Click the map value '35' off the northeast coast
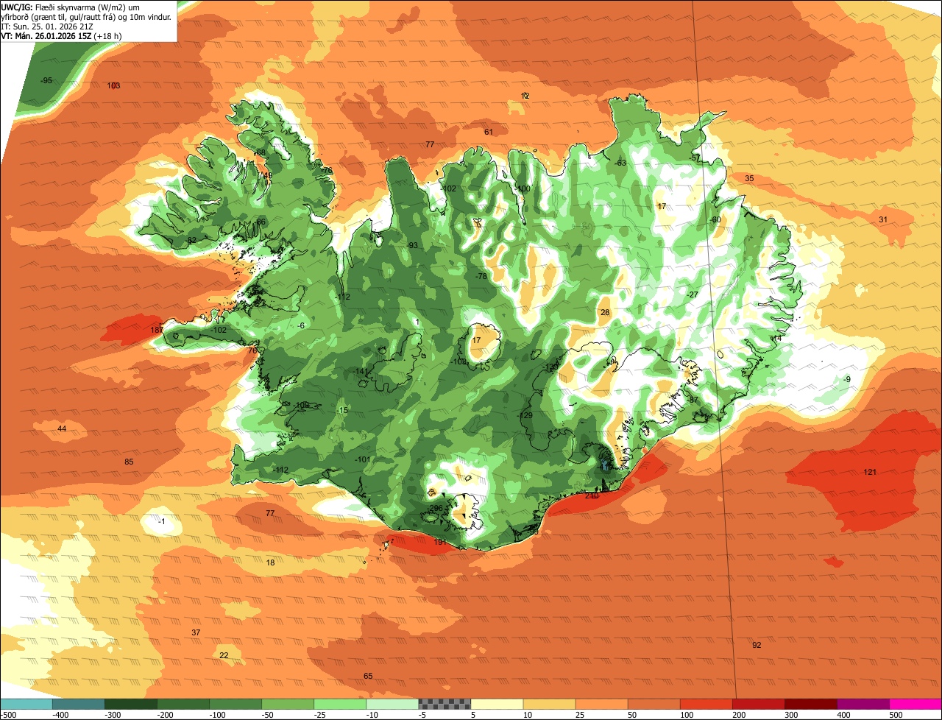942x720 pixels. 749,179
